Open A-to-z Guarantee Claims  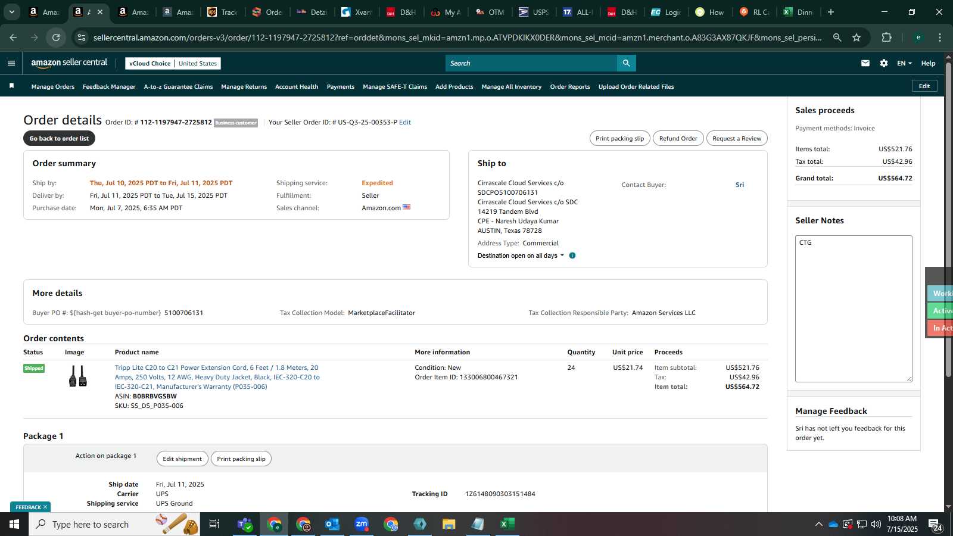178,86
